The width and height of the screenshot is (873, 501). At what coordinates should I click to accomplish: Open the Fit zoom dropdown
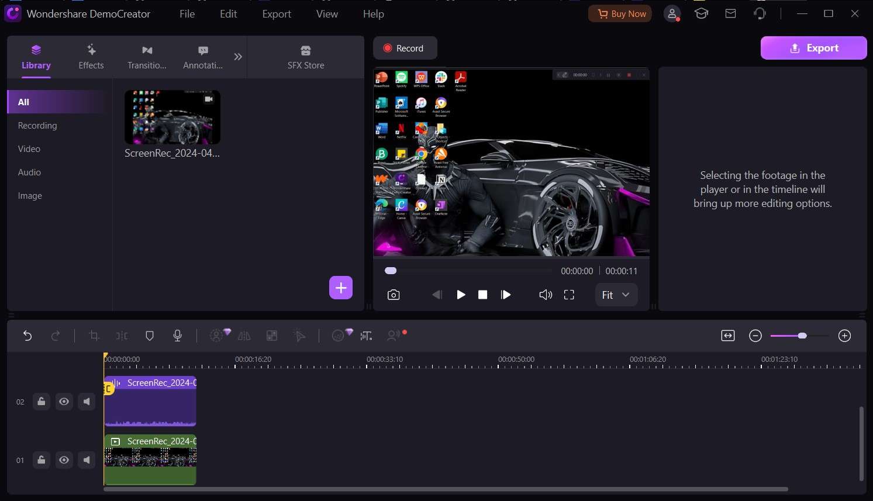[x=616, y=295]
